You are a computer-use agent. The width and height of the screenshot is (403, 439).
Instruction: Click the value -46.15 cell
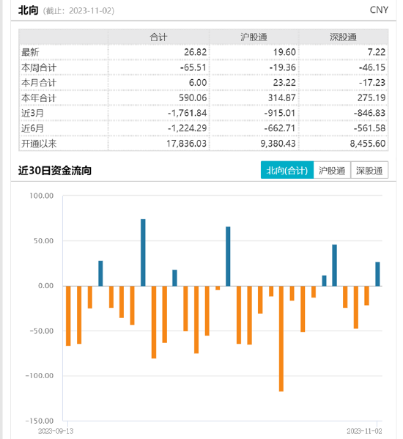coord(372,67)
